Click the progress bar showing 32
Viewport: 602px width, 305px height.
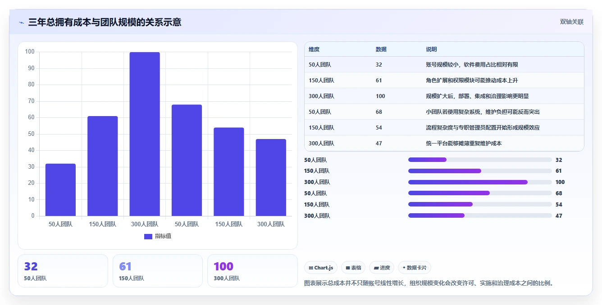(x=480, y=160)
